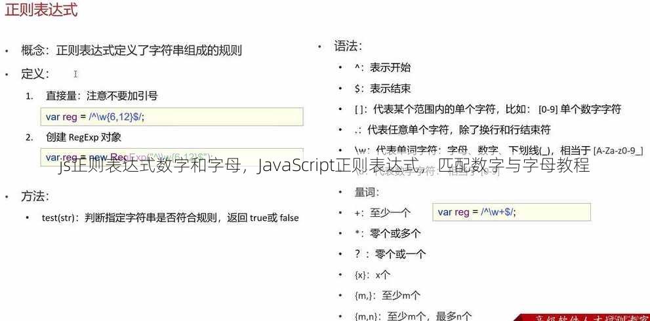
Task: Click the line {m,n}：至少m个，最多n个
Action: 413,316
